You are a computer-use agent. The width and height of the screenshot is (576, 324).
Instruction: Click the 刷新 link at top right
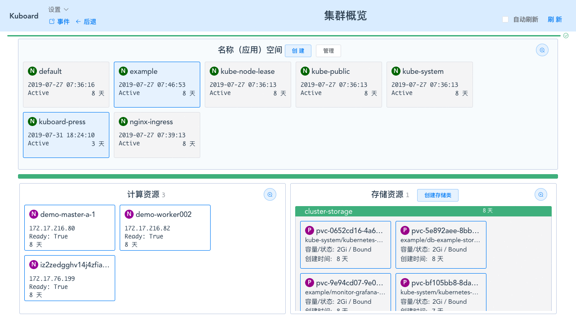click(x=554, y=19)
